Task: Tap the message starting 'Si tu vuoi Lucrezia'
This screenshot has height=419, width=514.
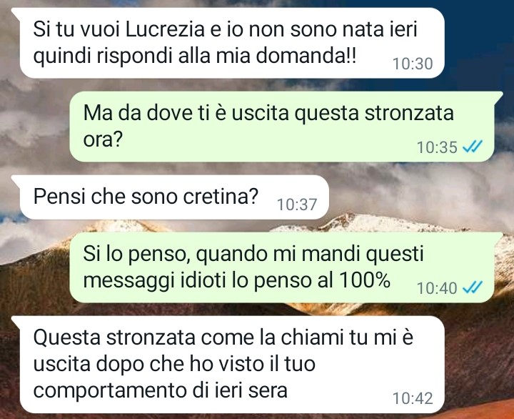Action: [232, 43]
